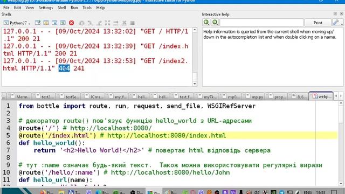Viewport: 345px width, 194px height.
Task: Click the greyed four-arrows debug icon
Action: pos(107,23)
